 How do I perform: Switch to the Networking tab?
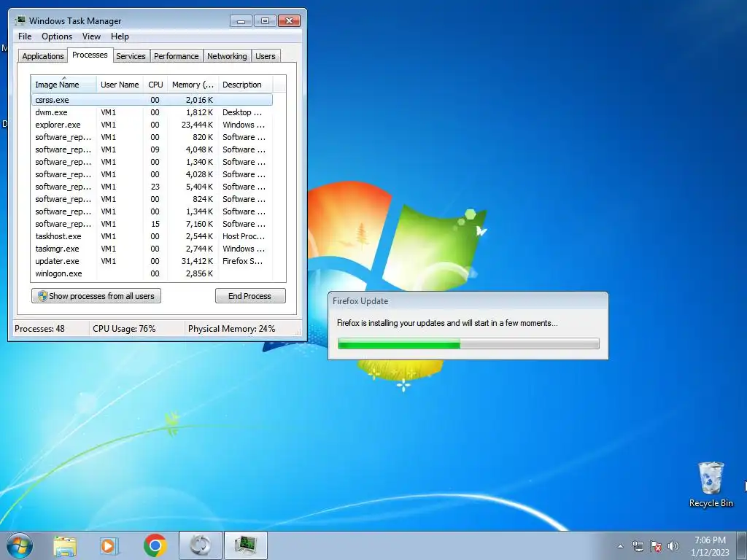pos(227,56)
